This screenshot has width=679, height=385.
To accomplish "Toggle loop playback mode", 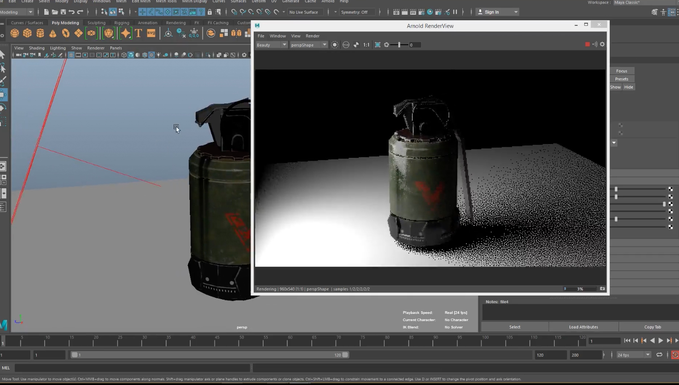I will 659,355.
